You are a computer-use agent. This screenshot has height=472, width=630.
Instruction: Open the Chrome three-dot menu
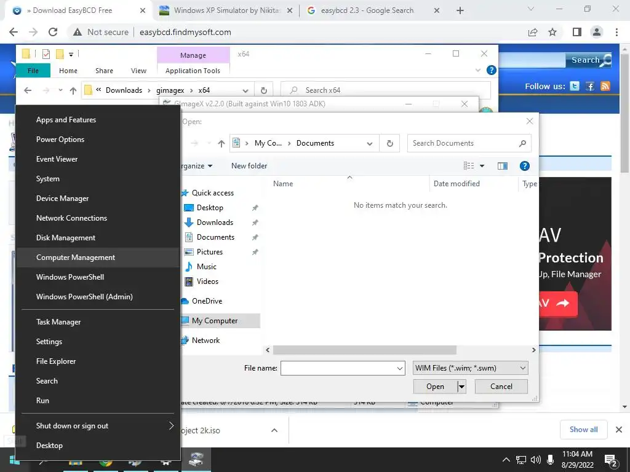click(616, 32)
